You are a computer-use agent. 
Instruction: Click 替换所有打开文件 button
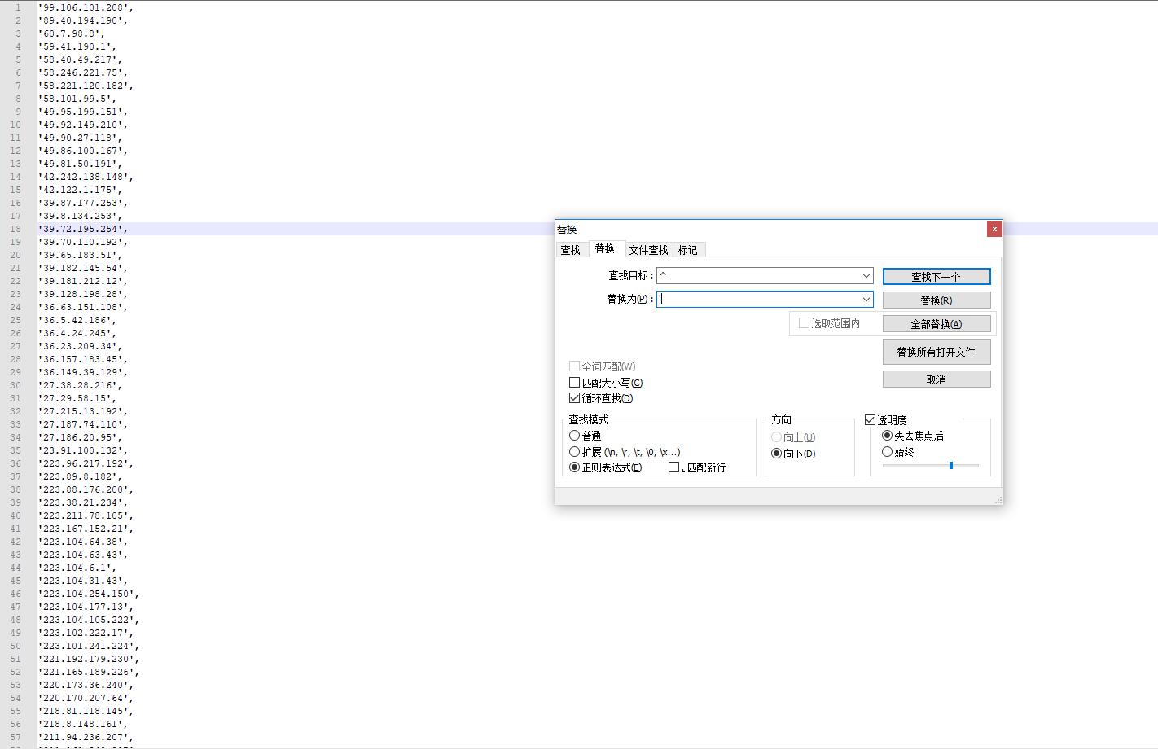click(x=936, y=352)
